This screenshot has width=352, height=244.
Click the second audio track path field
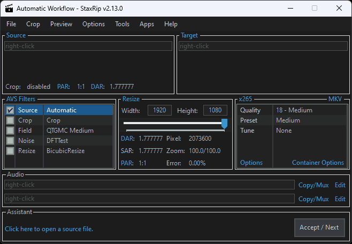tap(149, 199)
